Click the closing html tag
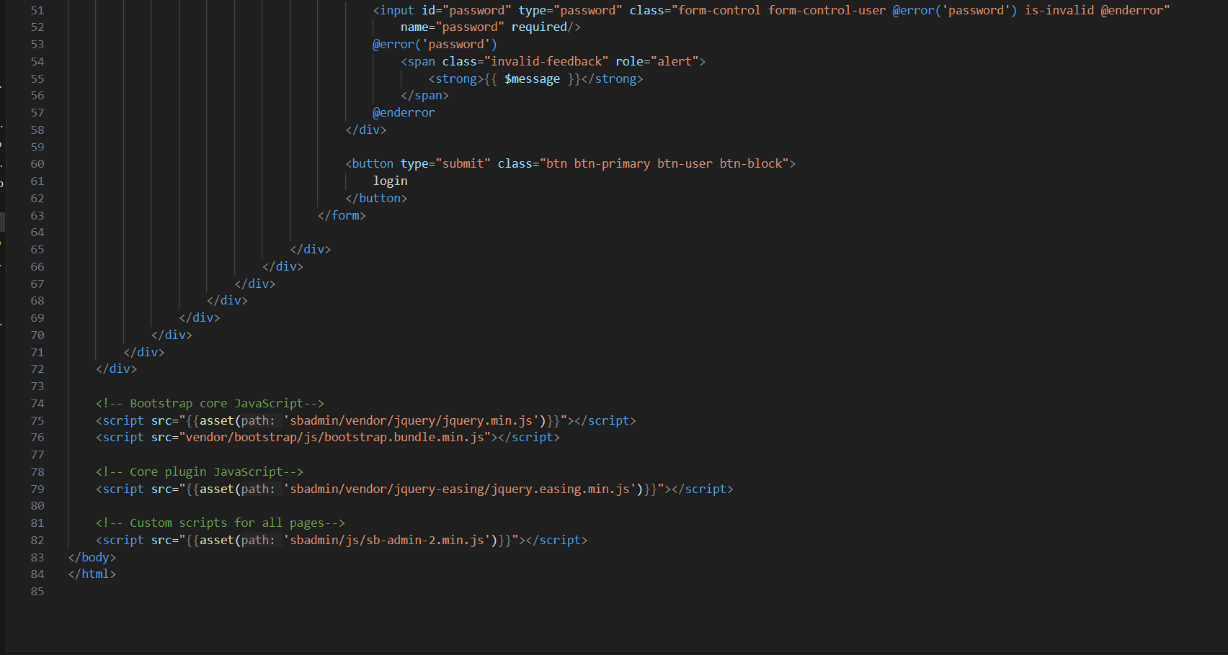Image resolution: width=1228 pixels, height=655 pixels. (92, 574)
